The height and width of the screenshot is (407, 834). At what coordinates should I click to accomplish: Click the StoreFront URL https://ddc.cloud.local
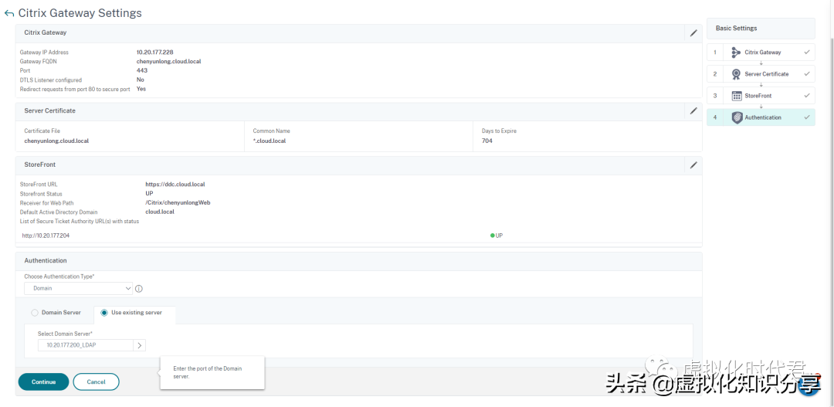coord(175,184)
